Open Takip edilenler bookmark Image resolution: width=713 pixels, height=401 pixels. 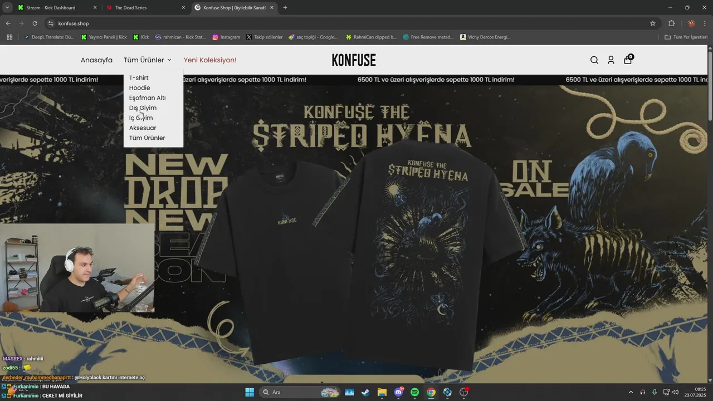[265, 37]
